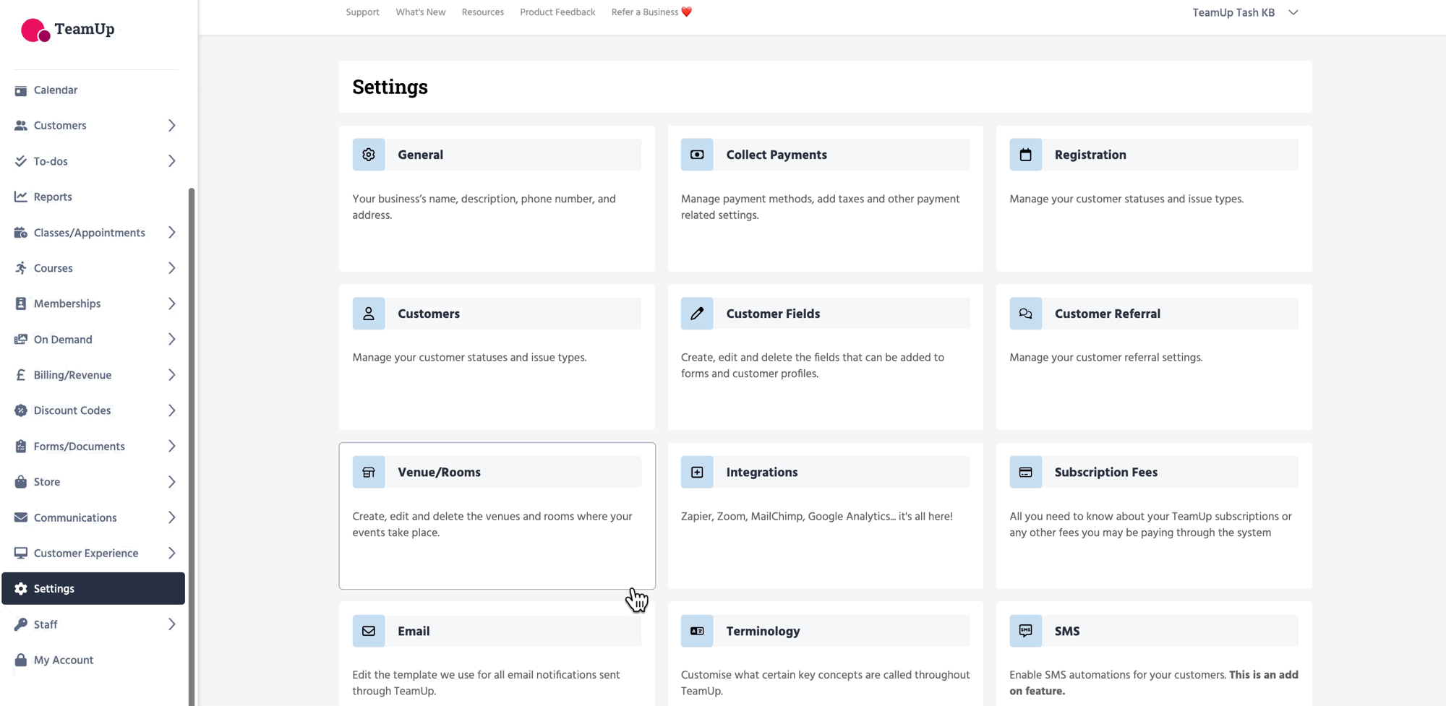The height and width of the screenshot is (706, 1446).
Task: Click the gear icon on General card
Action: tap(369, 155)
